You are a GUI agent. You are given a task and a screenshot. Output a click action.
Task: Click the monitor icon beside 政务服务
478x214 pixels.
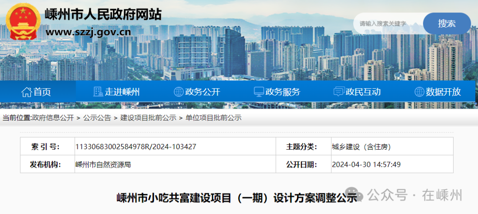(258, 92)
